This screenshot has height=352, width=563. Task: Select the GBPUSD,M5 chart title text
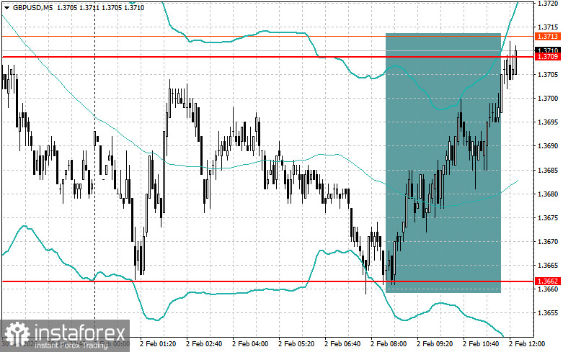[32, 7]
